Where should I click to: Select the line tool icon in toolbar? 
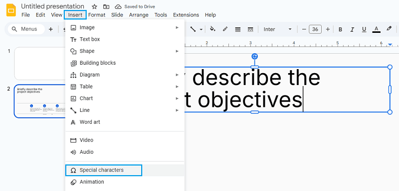[193, 29]
